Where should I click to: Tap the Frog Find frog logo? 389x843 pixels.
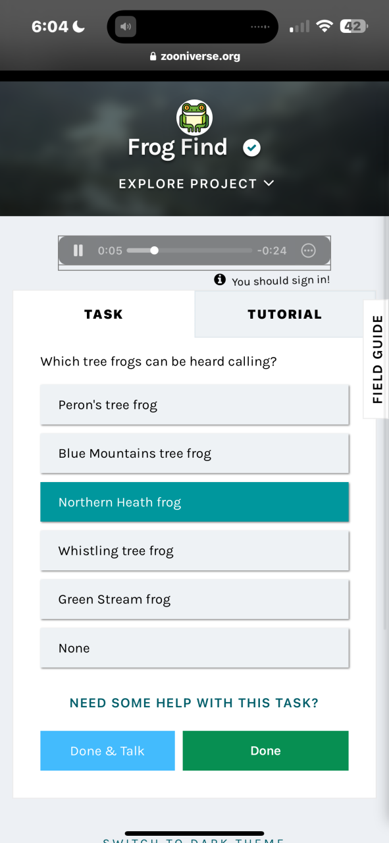click(194, 117)
